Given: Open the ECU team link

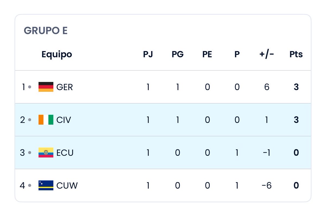Looking at the screenshot, I should (x=65, y=153).
